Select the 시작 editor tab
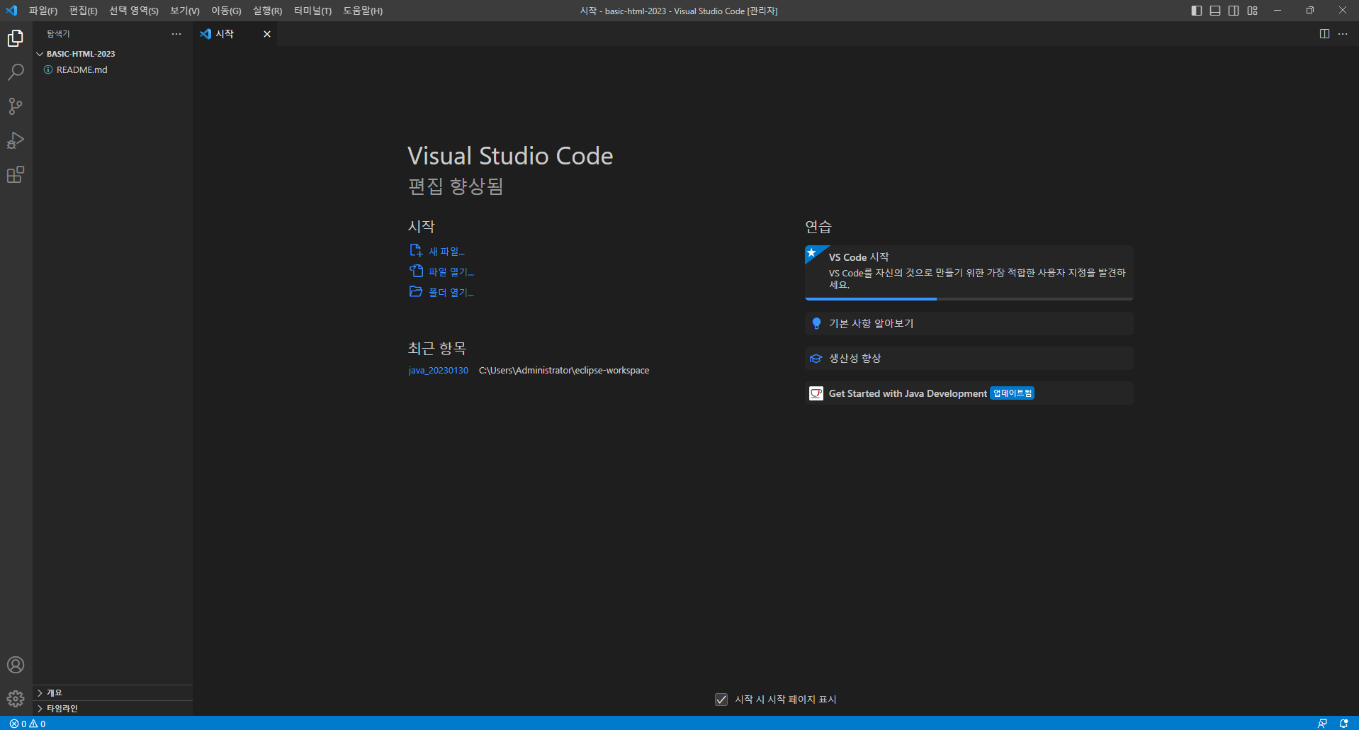 (x=235, y=34)
